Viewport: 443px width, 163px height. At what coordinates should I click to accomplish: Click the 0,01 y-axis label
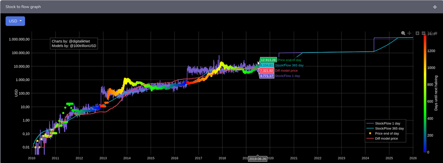[26, 147]
